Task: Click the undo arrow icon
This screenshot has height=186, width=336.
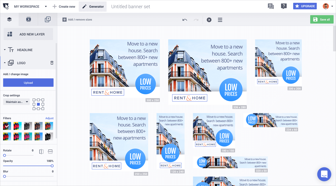Action: pyautogui.click(x=185, y=20)
